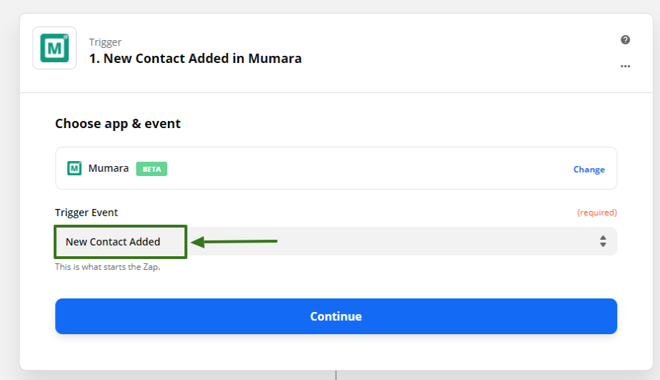Click the Mumara app name text
This screenshot has height=380, width=660.
(x=109, y=169)
